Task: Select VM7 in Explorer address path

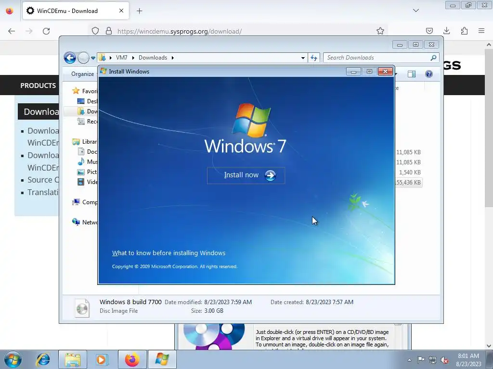Action: coord(121,58)
